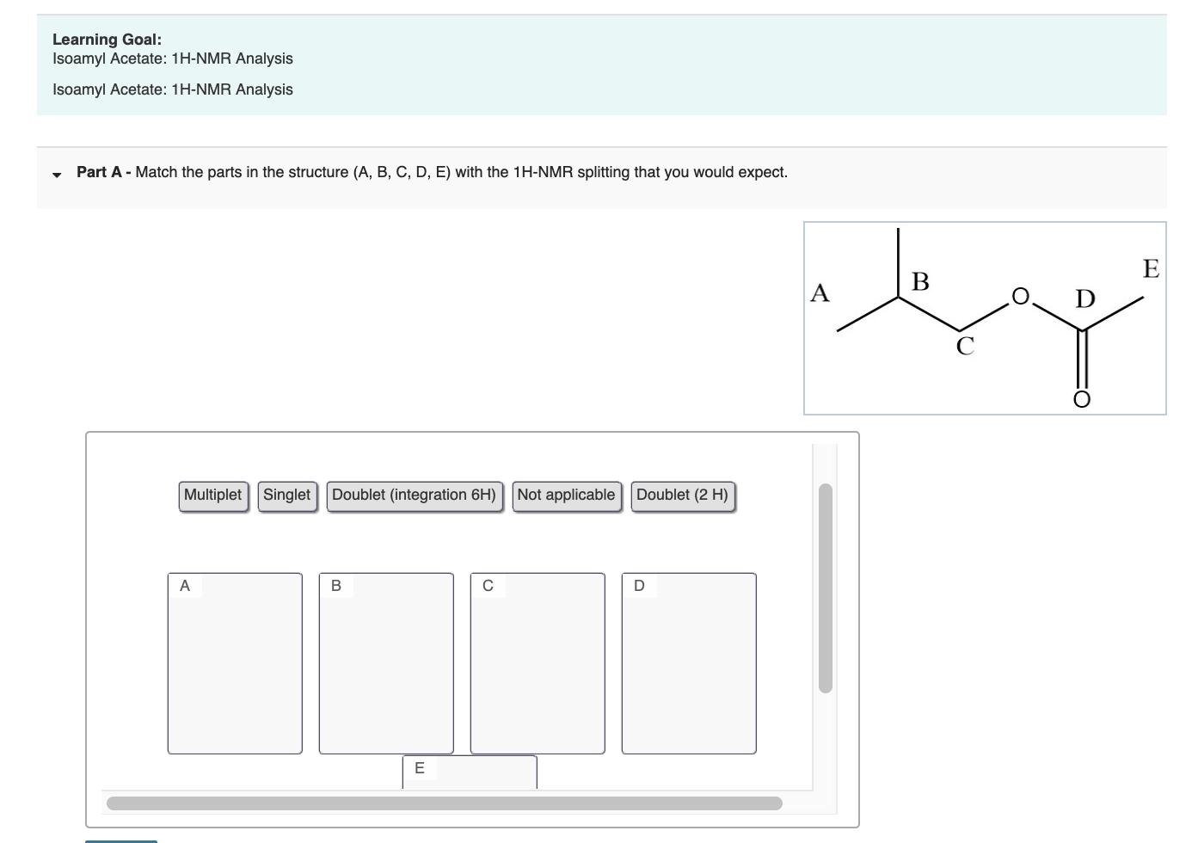The image size is (1192, 843).
Task: Select the Singlet answer tile
Action: click(287, 496)
